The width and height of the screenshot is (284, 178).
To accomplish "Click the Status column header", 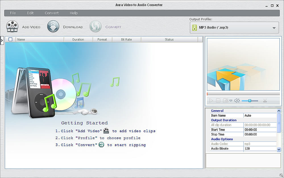I will pos(169,39).
